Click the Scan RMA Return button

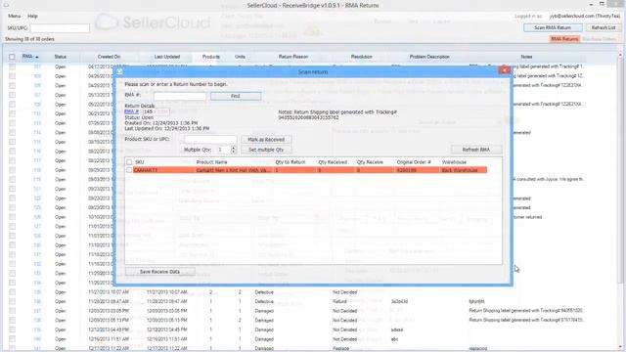coord(553,27)
